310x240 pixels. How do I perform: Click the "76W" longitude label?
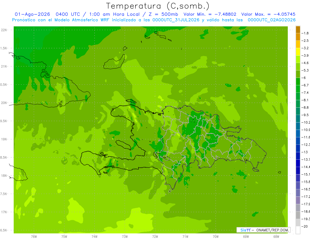tap(34, 237)
